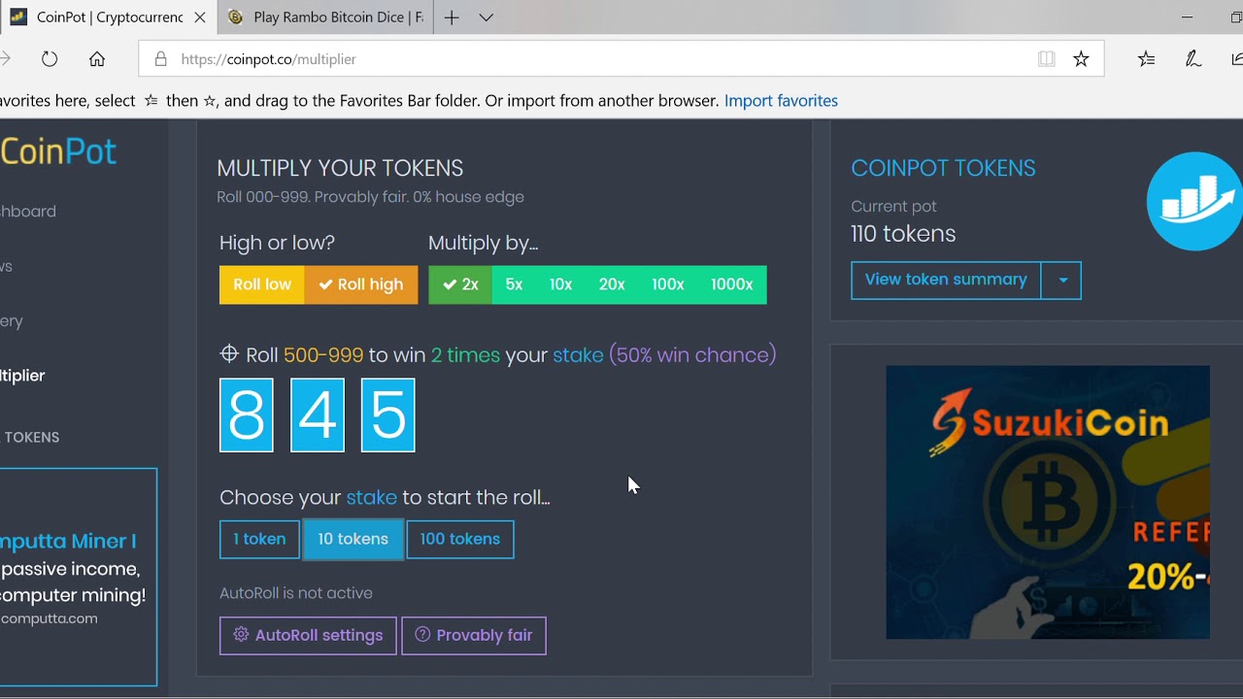Image resolution: width=1243 pixels, height=699 pixels.
Task: Click the rolled digit 8 tile
Action: pos(247,416)
